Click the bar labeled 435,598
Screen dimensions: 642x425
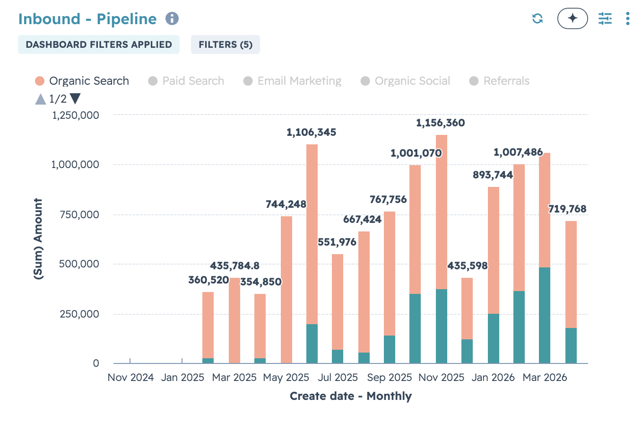coord(467,320)
